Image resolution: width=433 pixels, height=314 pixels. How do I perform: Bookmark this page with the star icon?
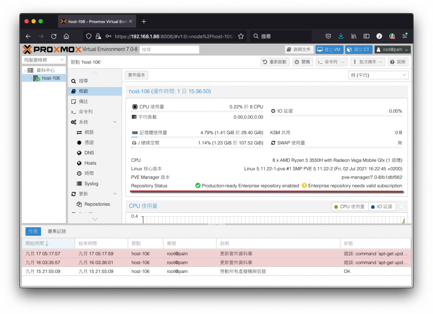click(241, 36)
